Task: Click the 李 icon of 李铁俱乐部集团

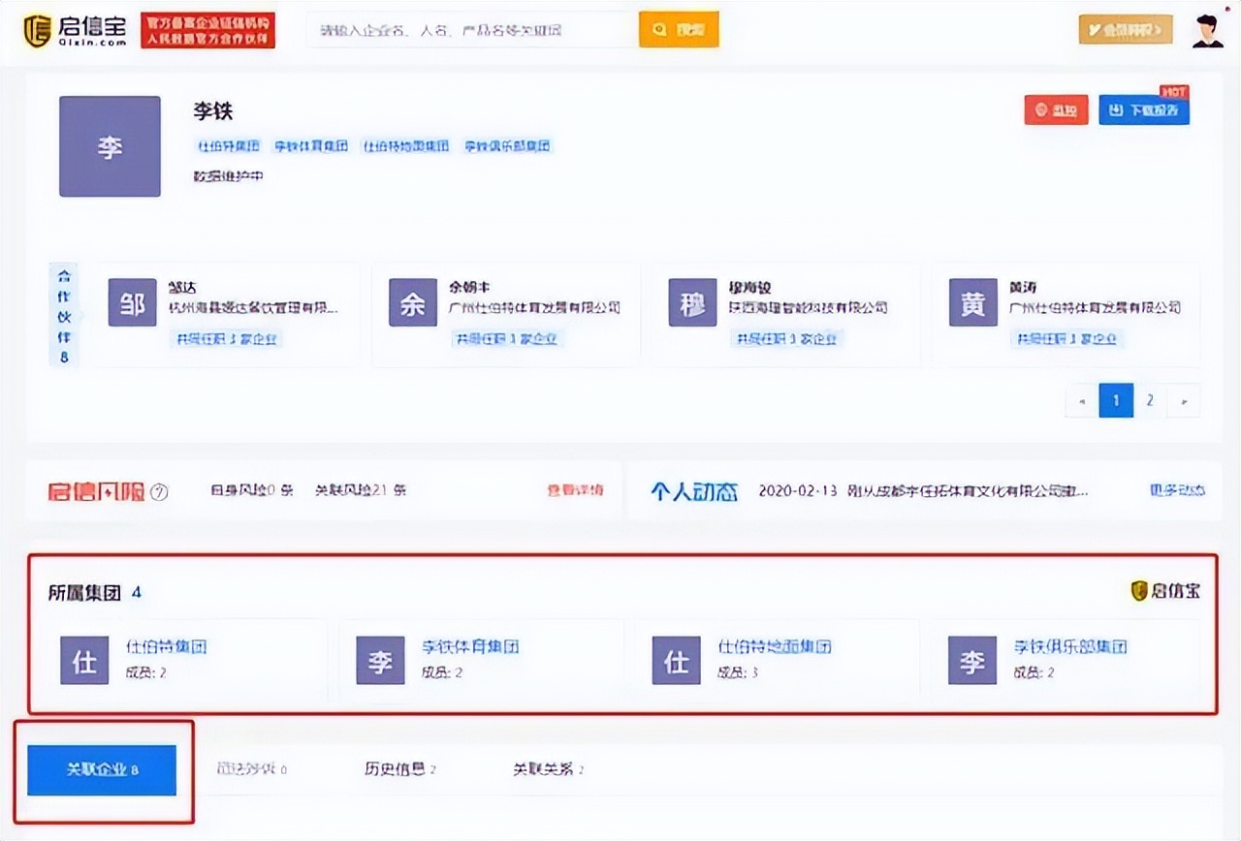Action: pyautogui.click(x=971, y=660)
